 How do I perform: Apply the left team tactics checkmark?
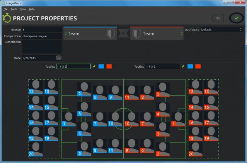[x=94, y=67]
